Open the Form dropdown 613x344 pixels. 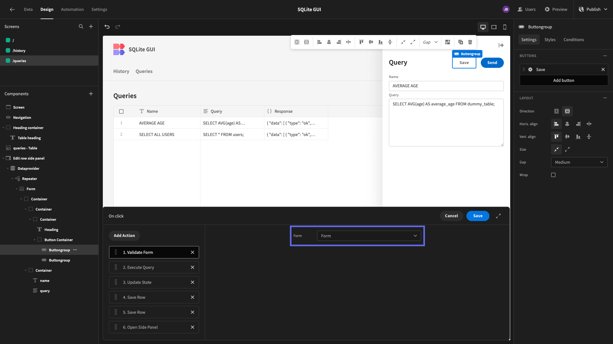[369, 236]
